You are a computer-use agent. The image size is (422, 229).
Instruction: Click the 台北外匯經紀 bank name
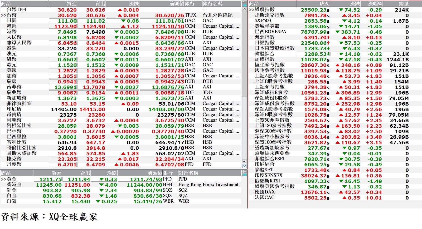(218, 15)
